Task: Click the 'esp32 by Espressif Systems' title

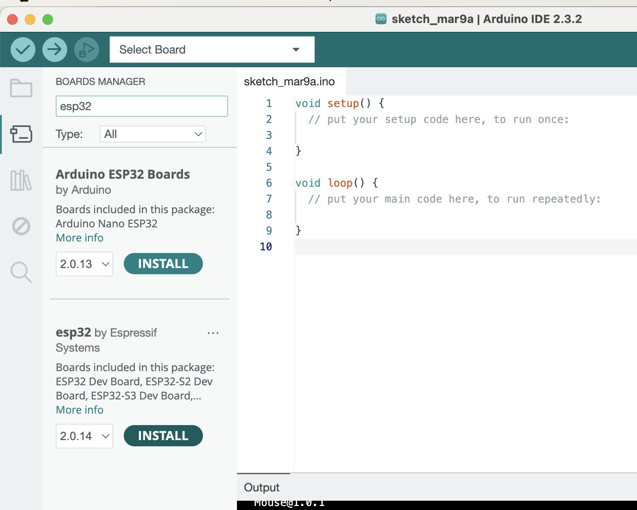Action: click(x=106, y=340)
